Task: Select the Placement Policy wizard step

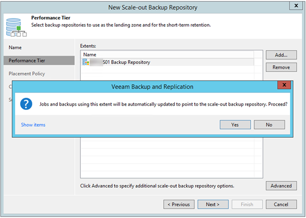Action: [27, 73]
